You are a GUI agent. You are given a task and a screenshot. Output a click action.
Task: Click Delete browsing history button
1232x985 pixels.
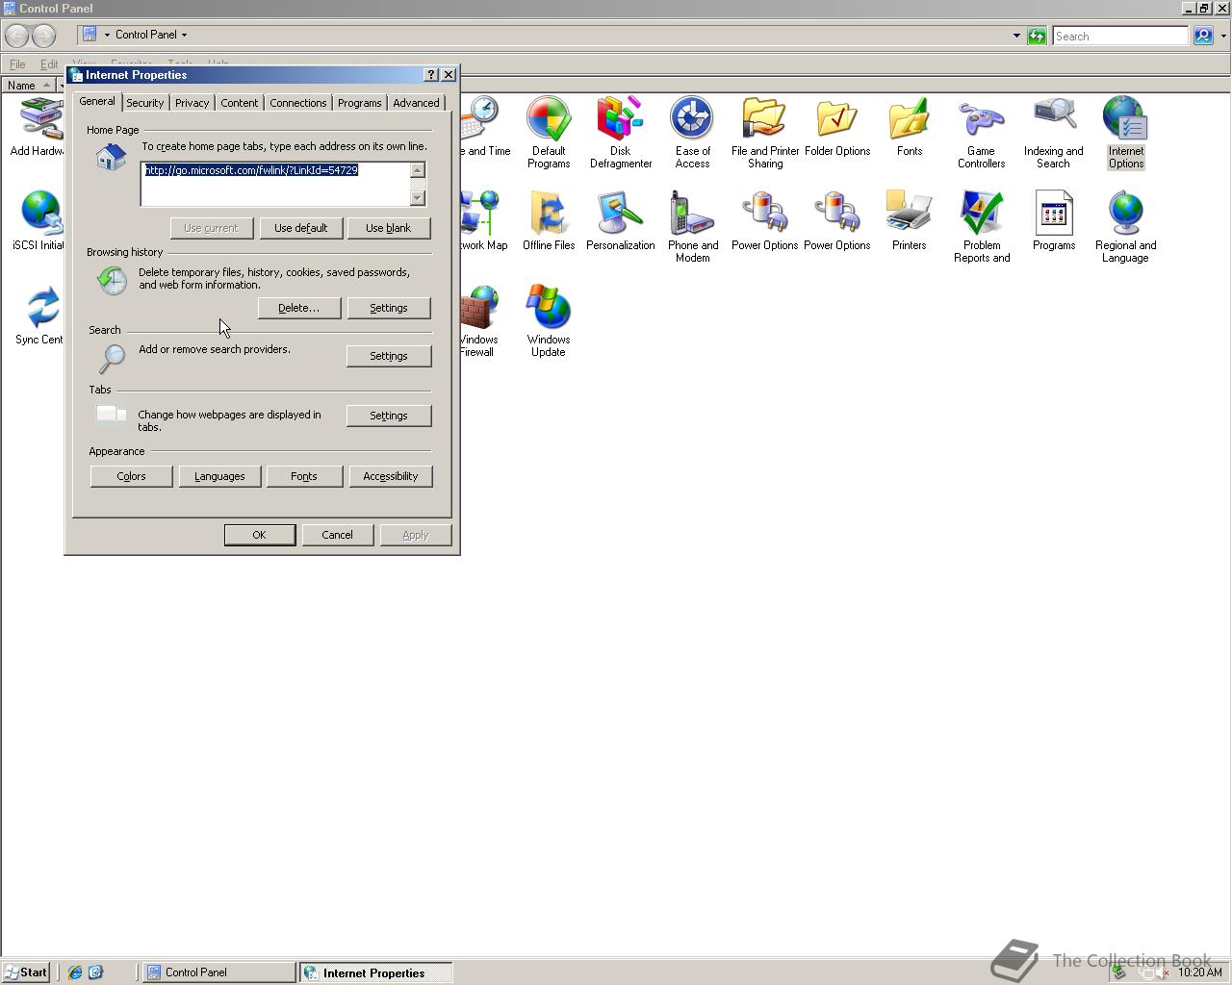[298, 308]
